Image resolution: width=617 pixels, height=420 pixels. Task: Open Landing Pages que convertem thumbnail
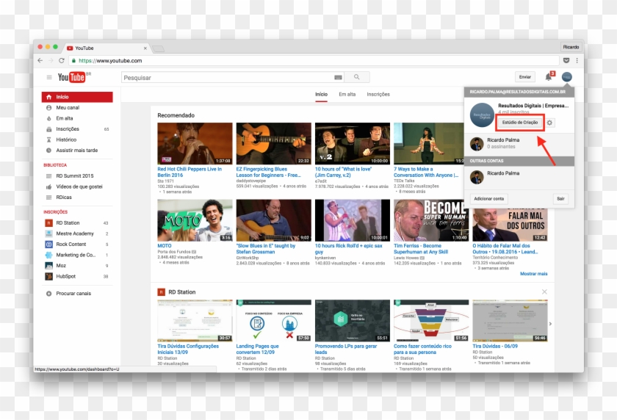(x=273, y=320)
